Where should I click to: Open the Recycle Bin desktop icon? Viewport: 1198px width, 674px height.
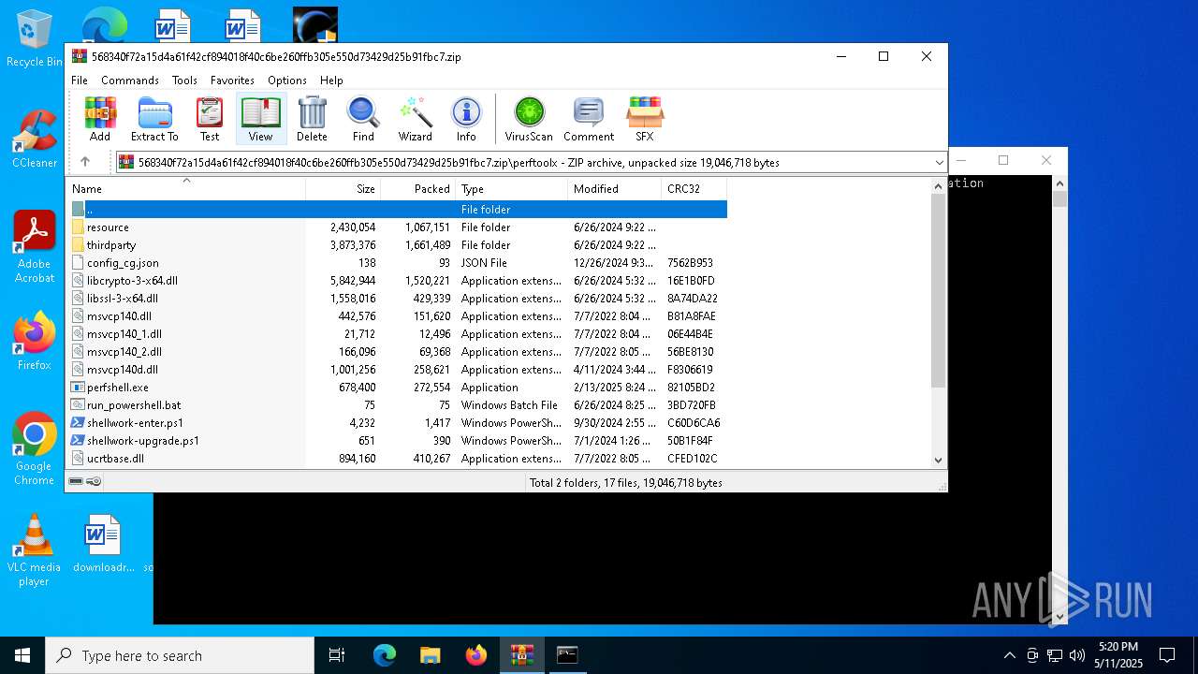35,38
